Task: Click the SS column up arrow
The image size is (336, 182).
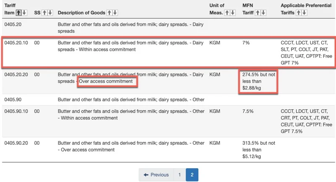Action: (45, 13)
